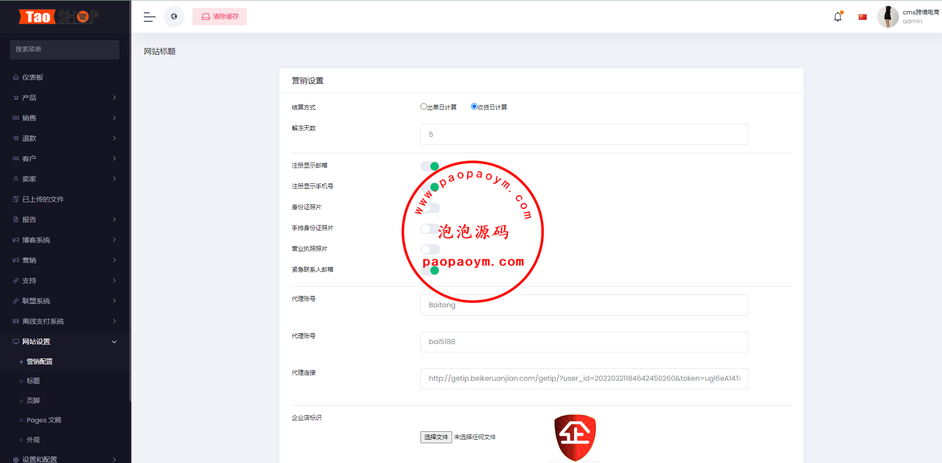Click the globe icon in top bar
The height and width of the screenshot is (463, 942).
[174, 17]
